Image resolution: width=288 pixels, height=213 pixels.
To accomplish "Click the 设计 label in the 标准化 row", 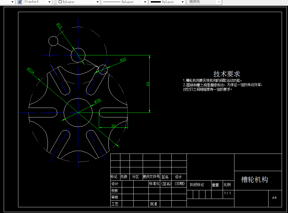I will (115, 184).
